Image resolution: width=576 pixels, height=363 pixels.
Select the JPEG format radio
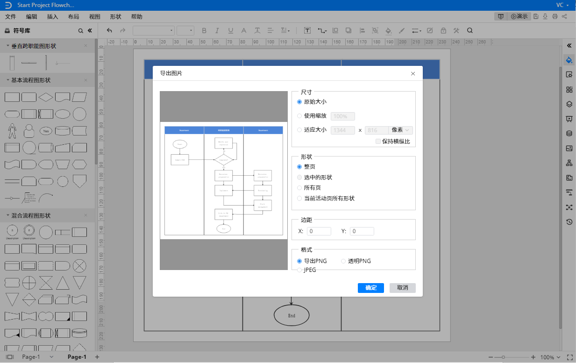pyautogui.click(x=299, y=270)
